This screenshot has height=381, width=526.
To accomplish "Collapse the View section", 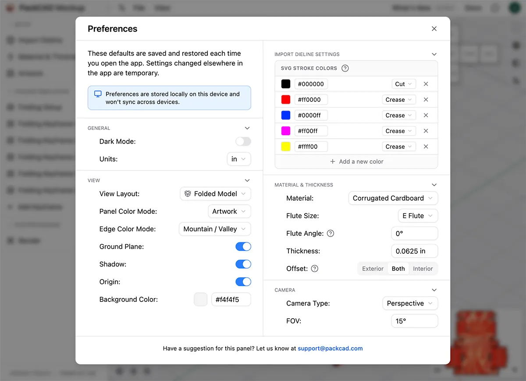I will click(247, 180).
